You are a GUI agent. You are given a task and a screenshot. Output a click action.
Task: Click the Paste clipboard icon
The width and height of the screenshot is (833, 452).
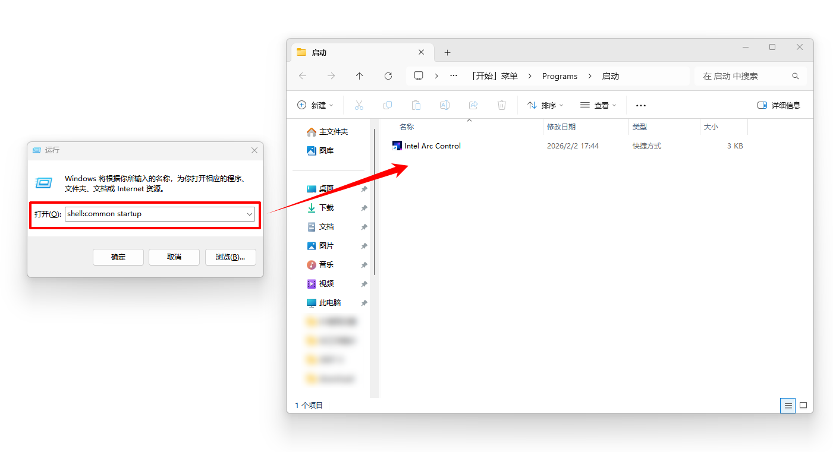(416, 105)
